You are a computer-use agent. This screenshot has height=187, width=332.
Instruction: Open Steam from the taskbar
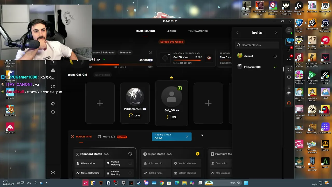[x=139, y=183]
